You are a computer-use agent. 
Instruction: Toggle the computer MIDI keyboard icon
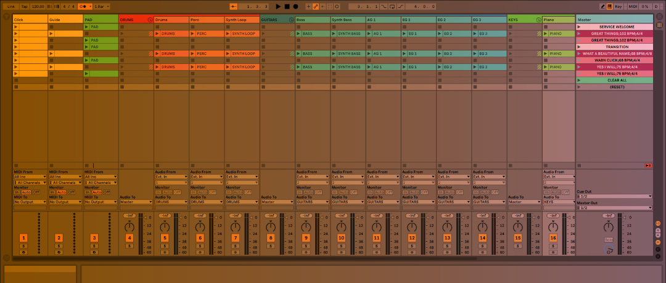click(x=609, y=6)
